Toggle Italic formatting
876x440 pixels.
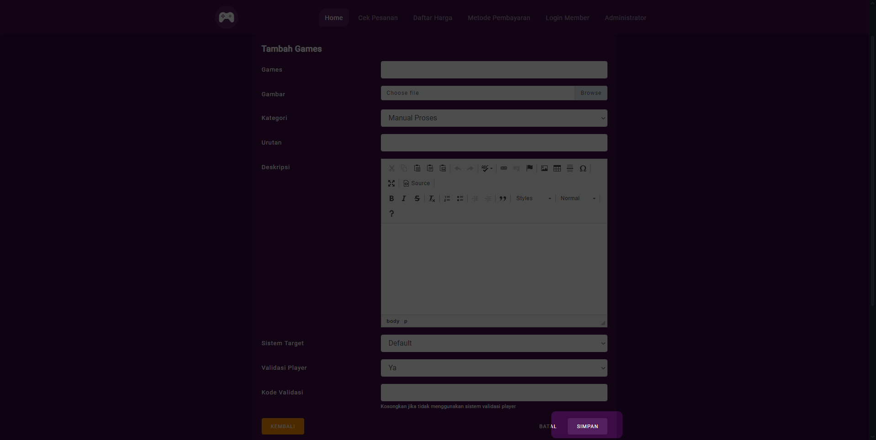point(404,198)
